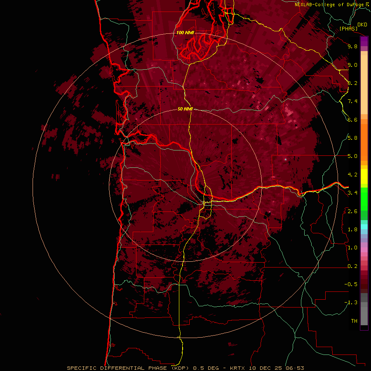This screenshot has width=371, height=371.
Task: Click the 100 NMI range ring label
Action: [x=185, y=33]
